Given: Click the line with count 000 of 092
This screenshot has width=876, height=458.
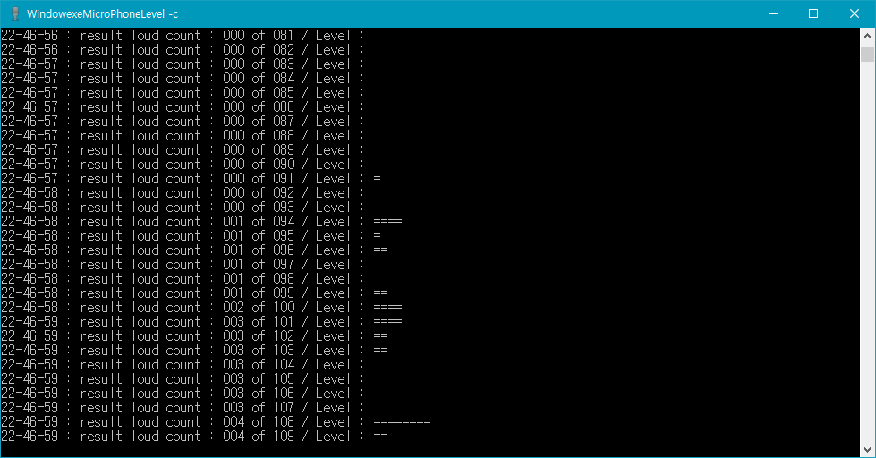Looking at the screenshot, I should pyautogui.click(x=183, y=193).
